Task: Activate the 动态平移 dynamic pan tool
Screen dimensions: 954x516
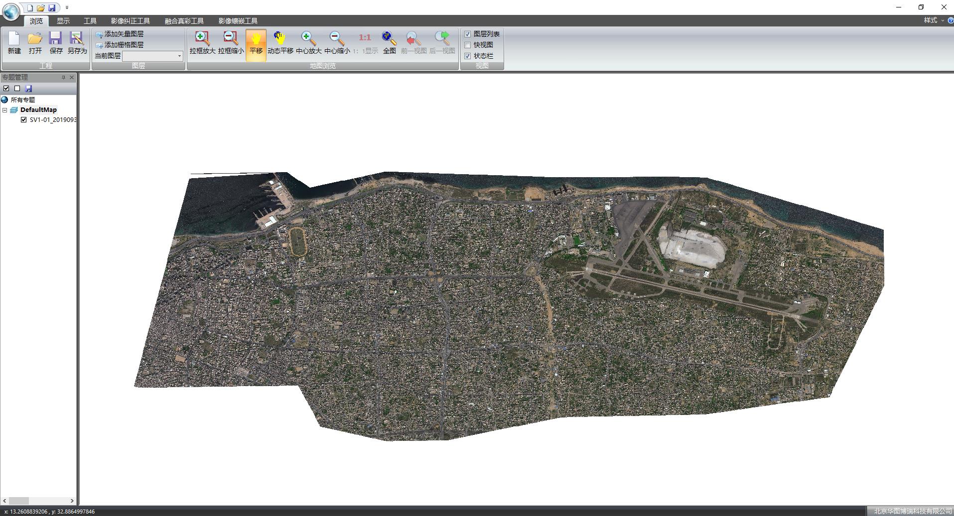Action: tap(280, 43)
